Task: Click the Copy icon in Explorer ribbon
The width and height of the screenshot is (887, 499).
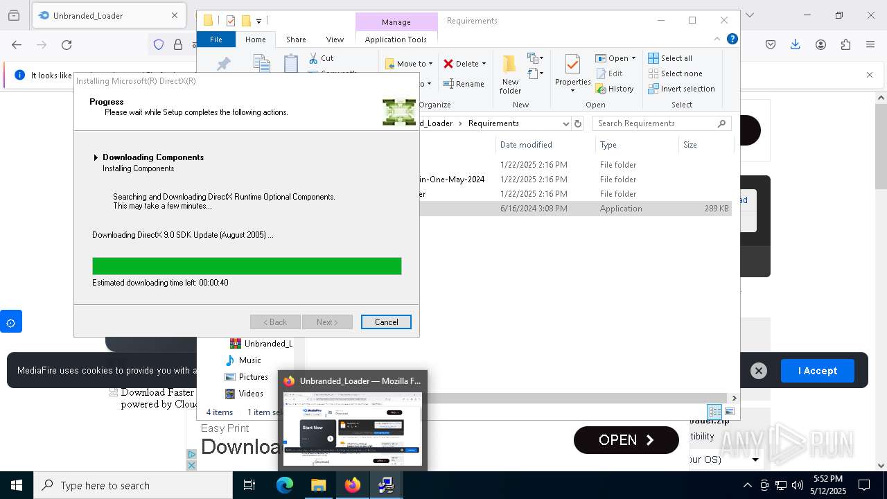Action: (x=262, y=64)
